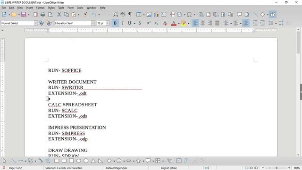Open the Insert Table dropdown arrow

pos(143,15)
